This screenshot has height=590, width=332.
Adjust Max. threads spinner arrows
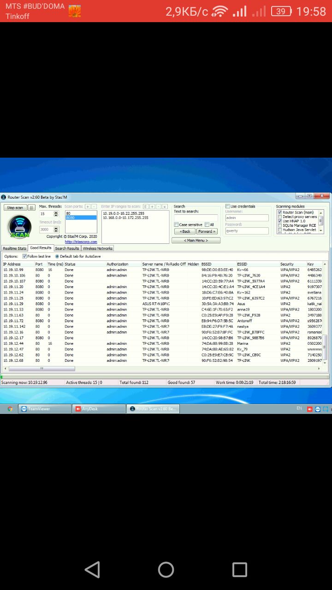tap(56, 214)
